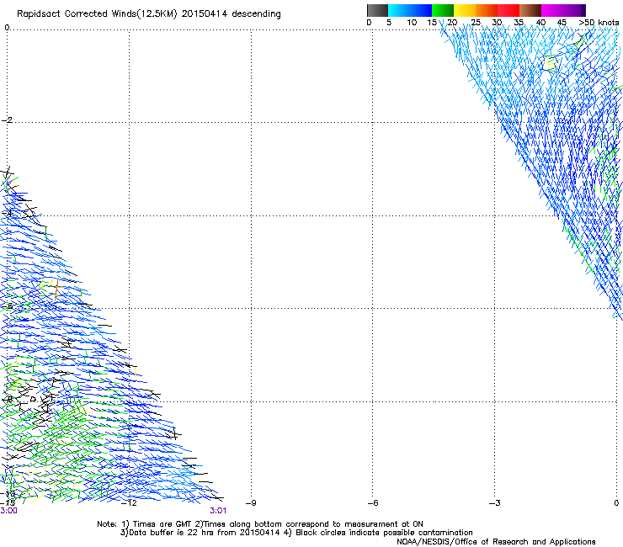
Task: Click the Rapidscat Corrected Winds title text
Action: (x=149, y=14)
